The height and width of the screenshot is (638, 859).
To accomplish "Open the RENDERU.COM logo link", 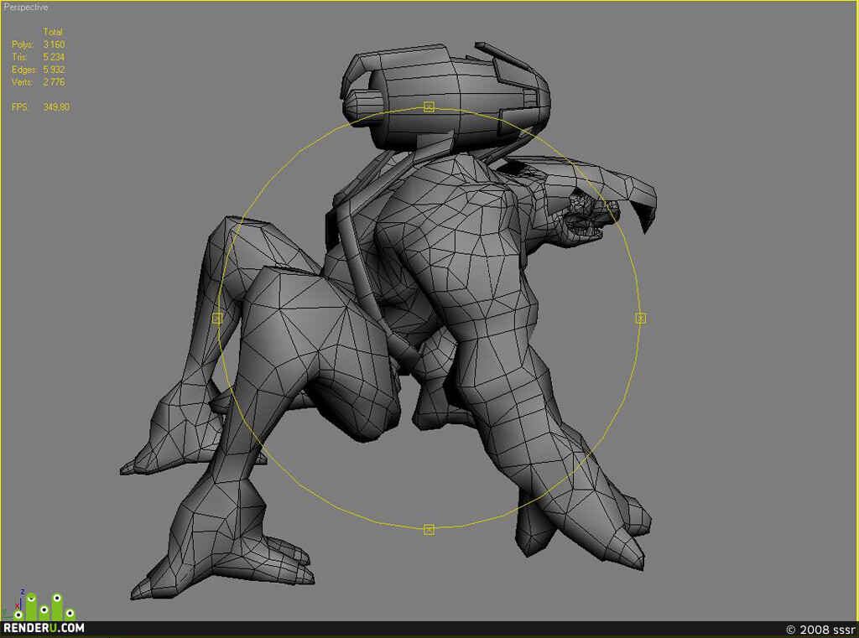I will coord(44,628).
